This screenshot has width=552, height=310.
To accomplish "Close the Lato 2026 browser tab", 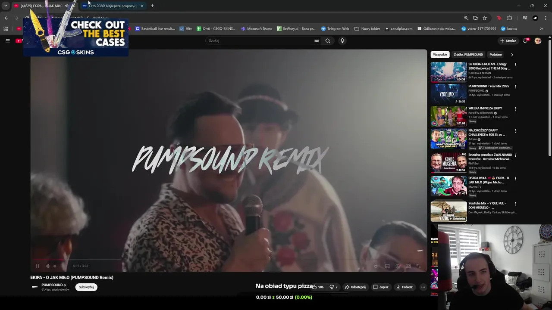I will [x=142, y=6].
